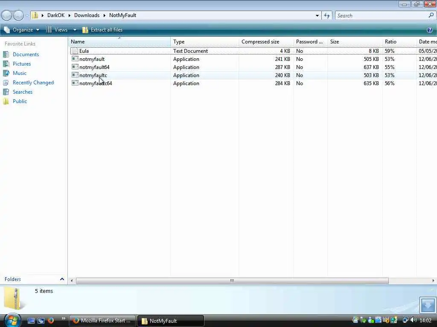Click the Eula file icon
The image size is (437, 327).
tap(75, 51)
